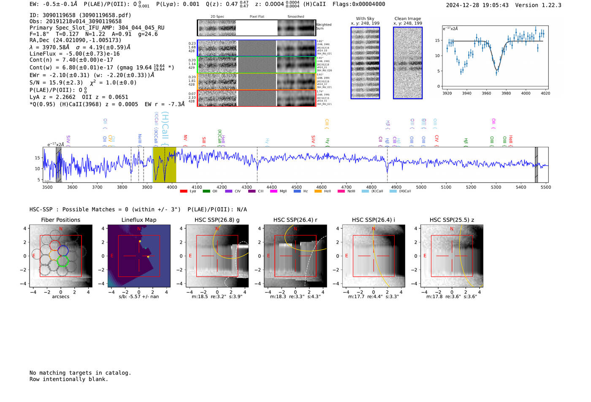Click the 'Pixel Flat' column header

click(257, 17)
